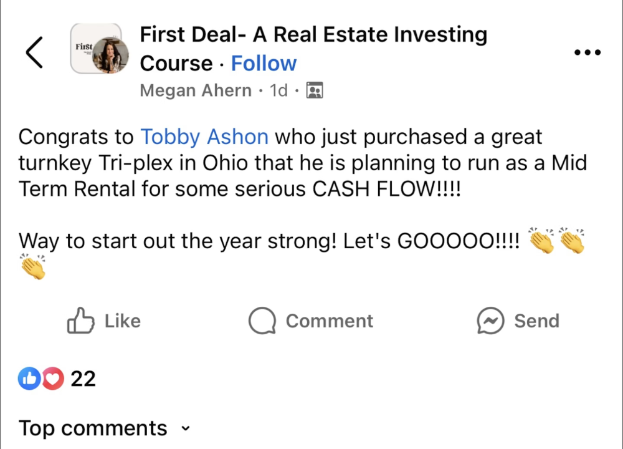This screenshot has width=623, height=449.
Task: Expand the Top comments sort dropdown
Action: coord(93,428)
